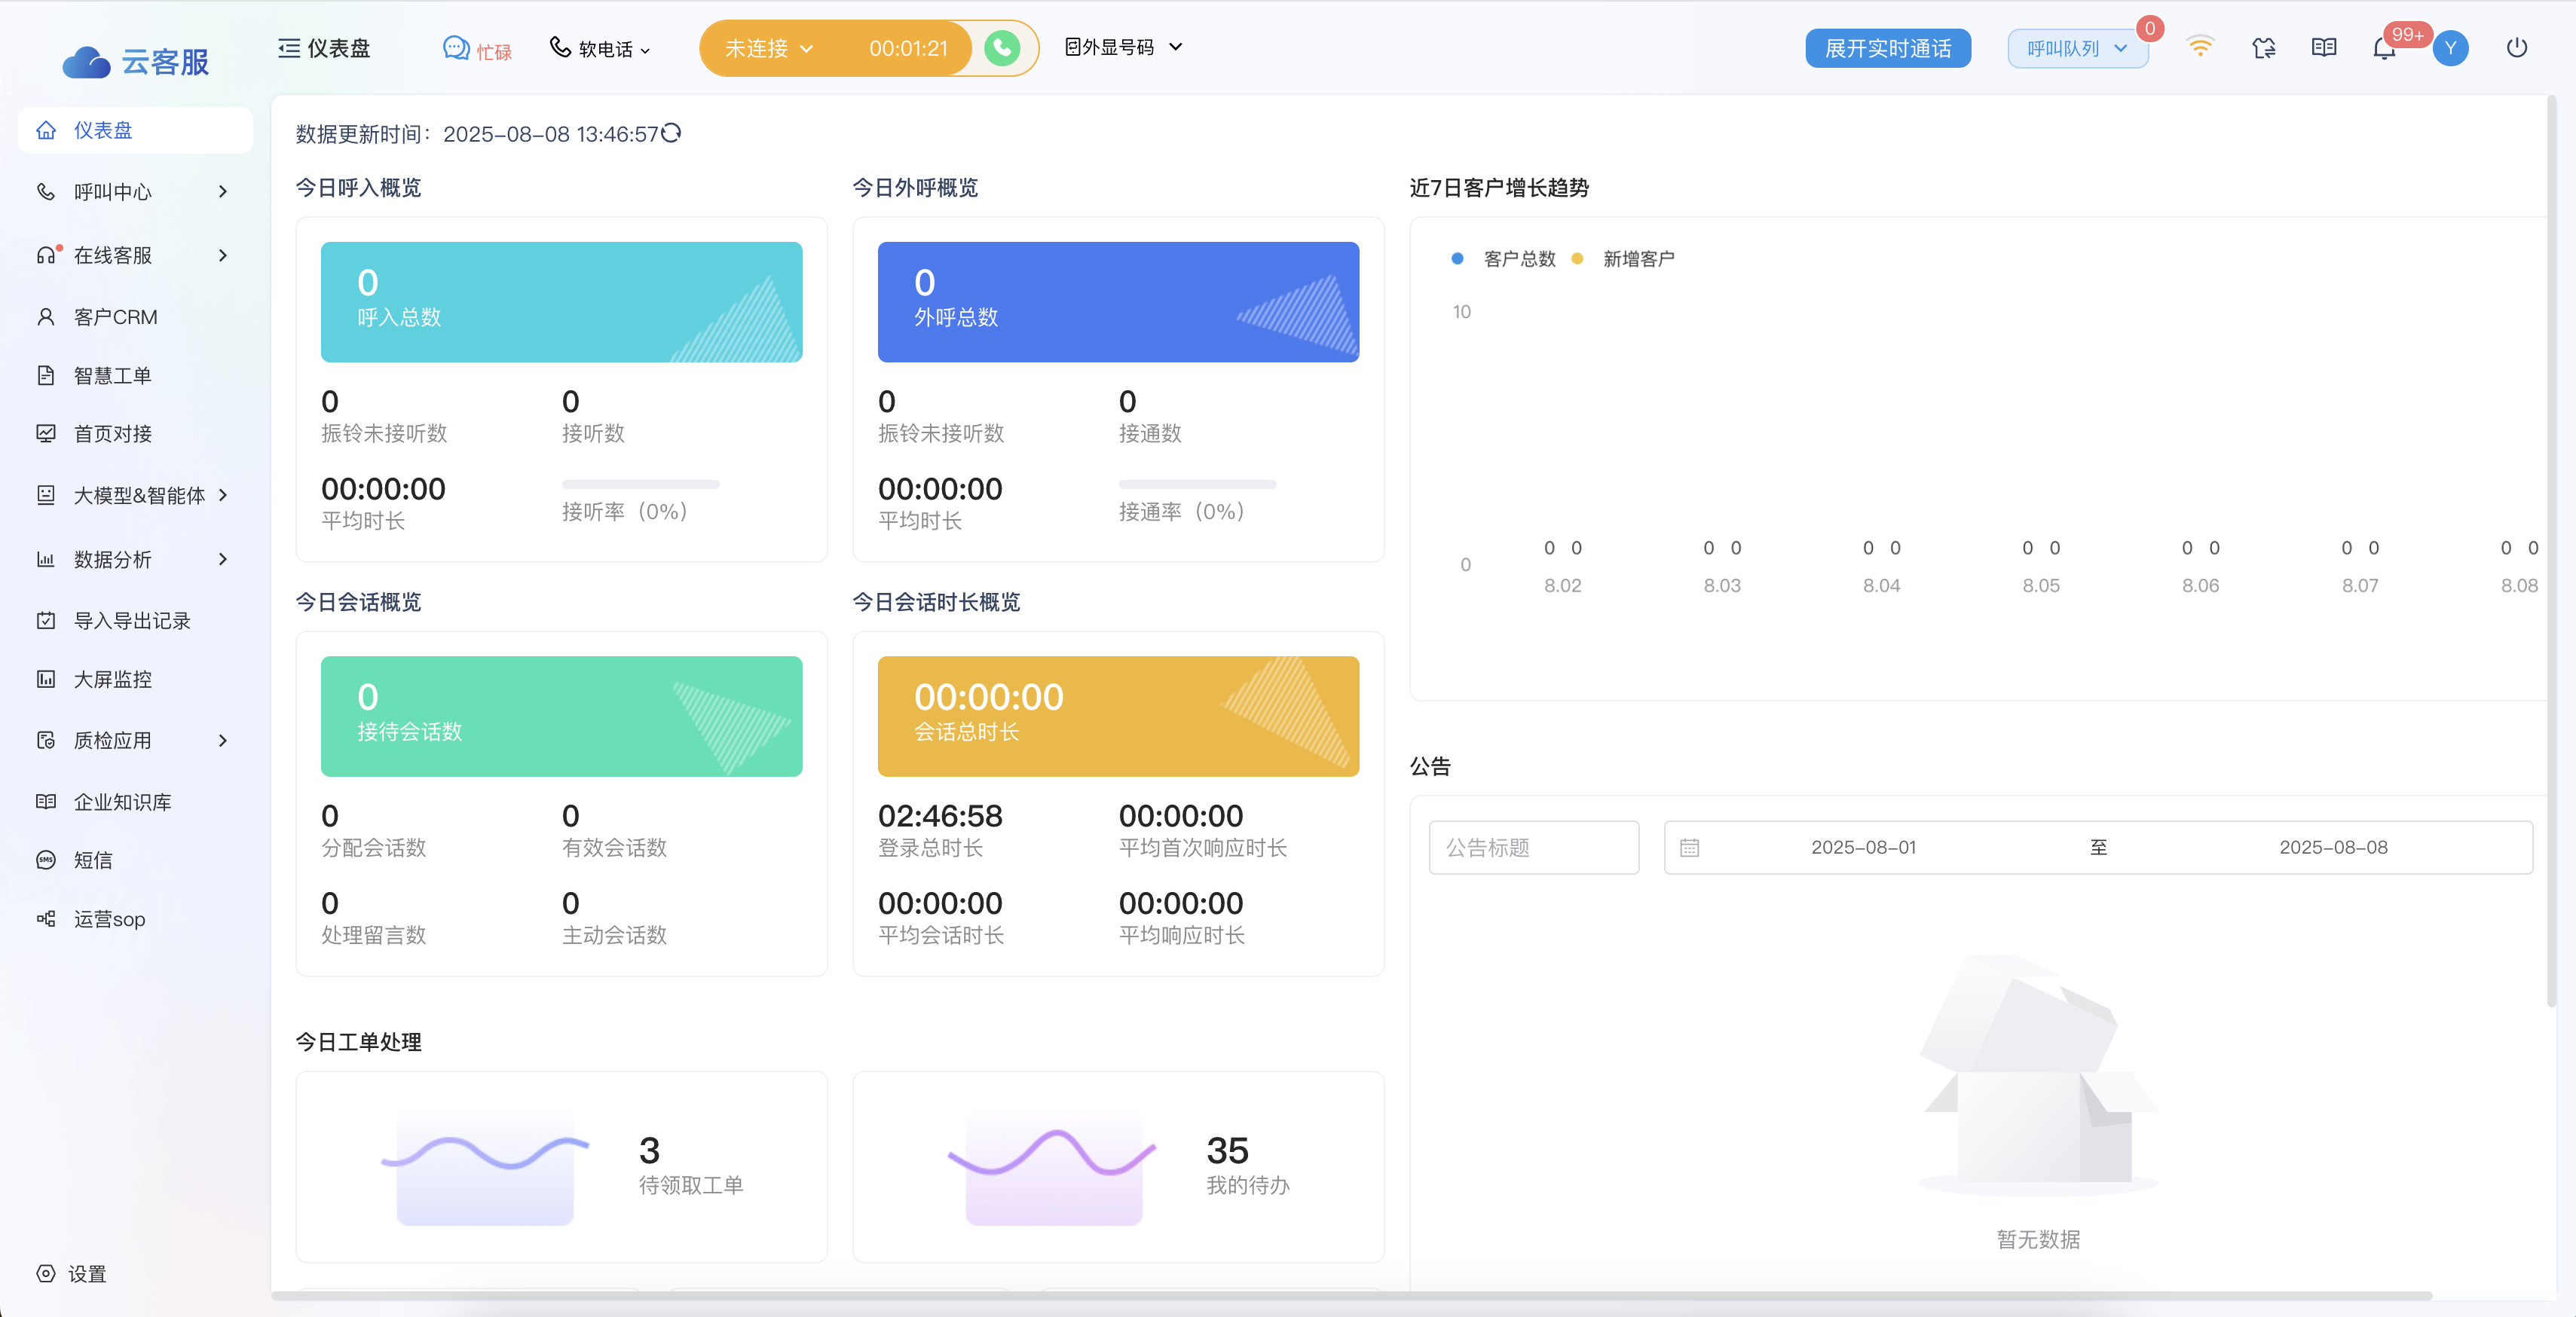The width and height of the screenshot is (2576, 1317).
Task: Toggle 新增客户 legend series
Action: click(1623, 259)
